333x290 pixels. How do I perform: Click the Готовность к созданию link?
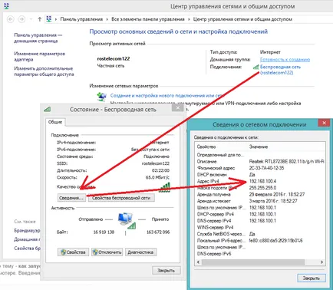pos(285,60)
